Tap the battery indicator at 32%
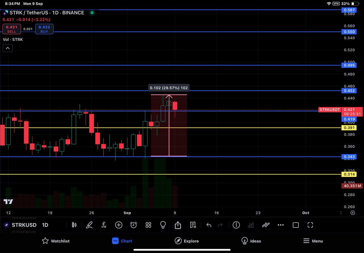The width and height of the screenshot is (364, 253). [x=356, y=4]
